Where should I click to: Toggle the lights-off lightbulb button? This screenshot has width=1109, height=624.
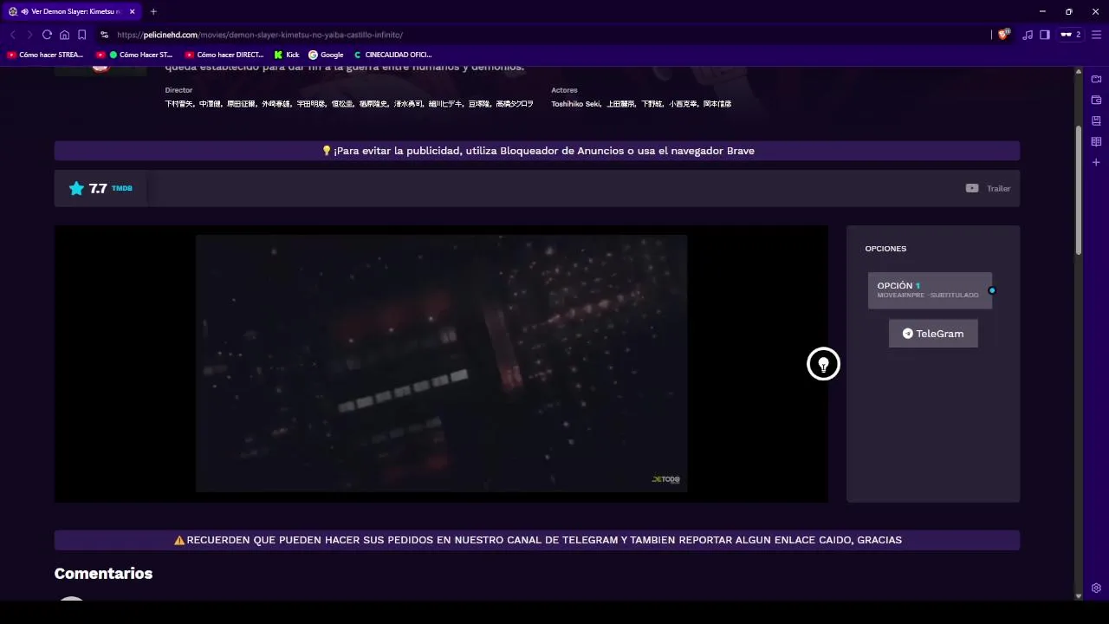823,364
